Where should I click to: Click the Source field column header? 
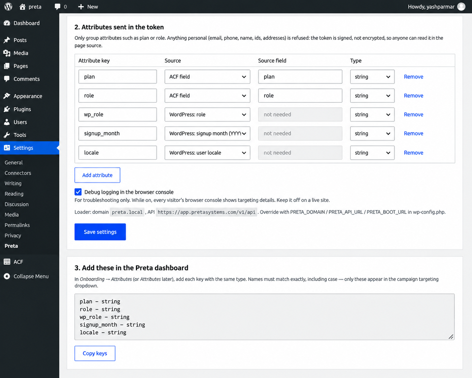click(272, 61)
